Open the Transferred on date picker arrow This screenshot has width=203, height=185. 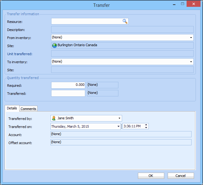pyautogui.click(x=118, y=126)
